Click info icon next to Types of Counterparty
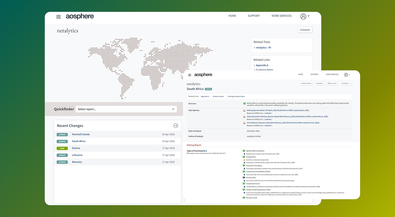The width and height of the screenshot is (395, 217). click(206, 151)
